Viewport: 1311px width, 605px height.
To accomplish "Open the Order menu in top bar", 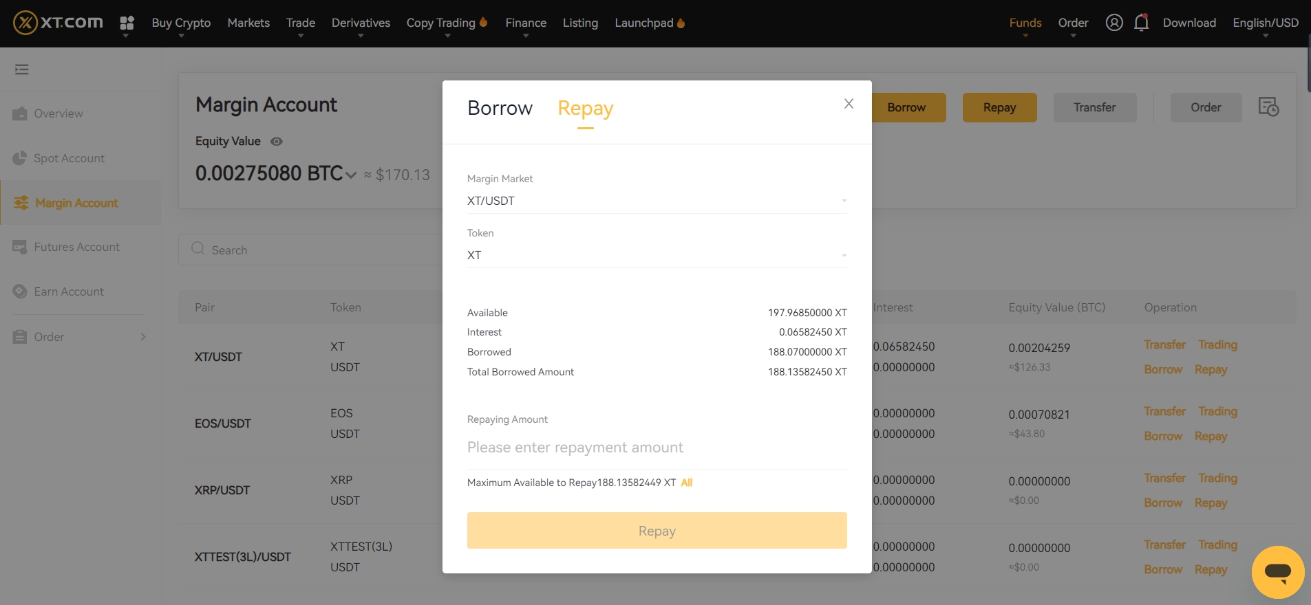I will point(1073,23).
